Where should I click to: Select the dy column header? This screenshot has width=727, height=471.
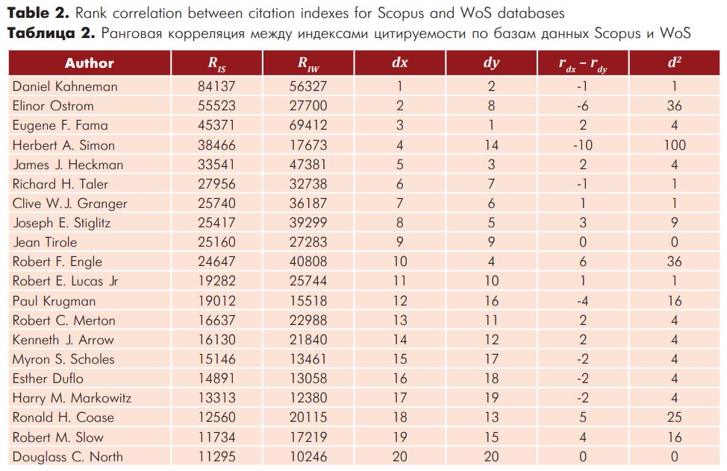(x=491, y=63)
